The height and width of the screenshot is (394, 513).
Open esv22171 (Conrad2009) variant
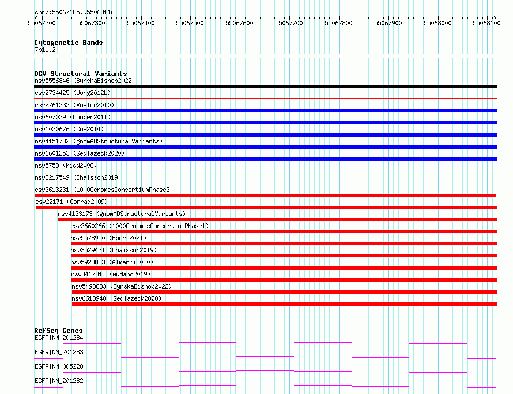(x=71, y=202)
